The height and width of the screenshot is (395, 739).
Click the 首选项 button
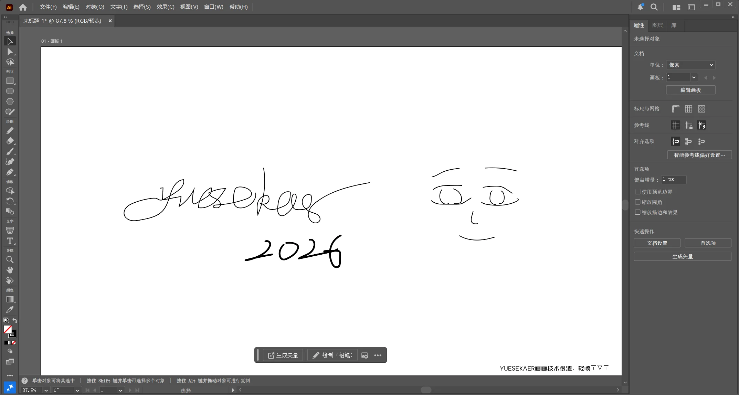[x=708, y=243]
